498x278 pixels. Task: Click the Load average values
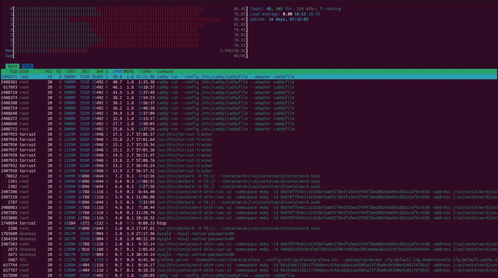tap(301, 14)
